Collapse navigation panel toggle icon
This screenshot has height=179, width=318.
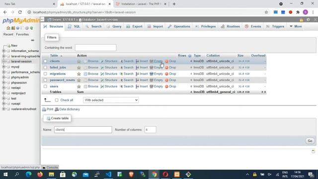point(42,19)
